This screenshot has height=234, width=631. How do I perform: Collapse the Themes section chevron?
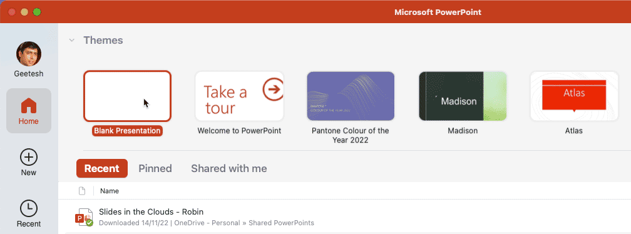pyautogui.click(x=71, y=40)
